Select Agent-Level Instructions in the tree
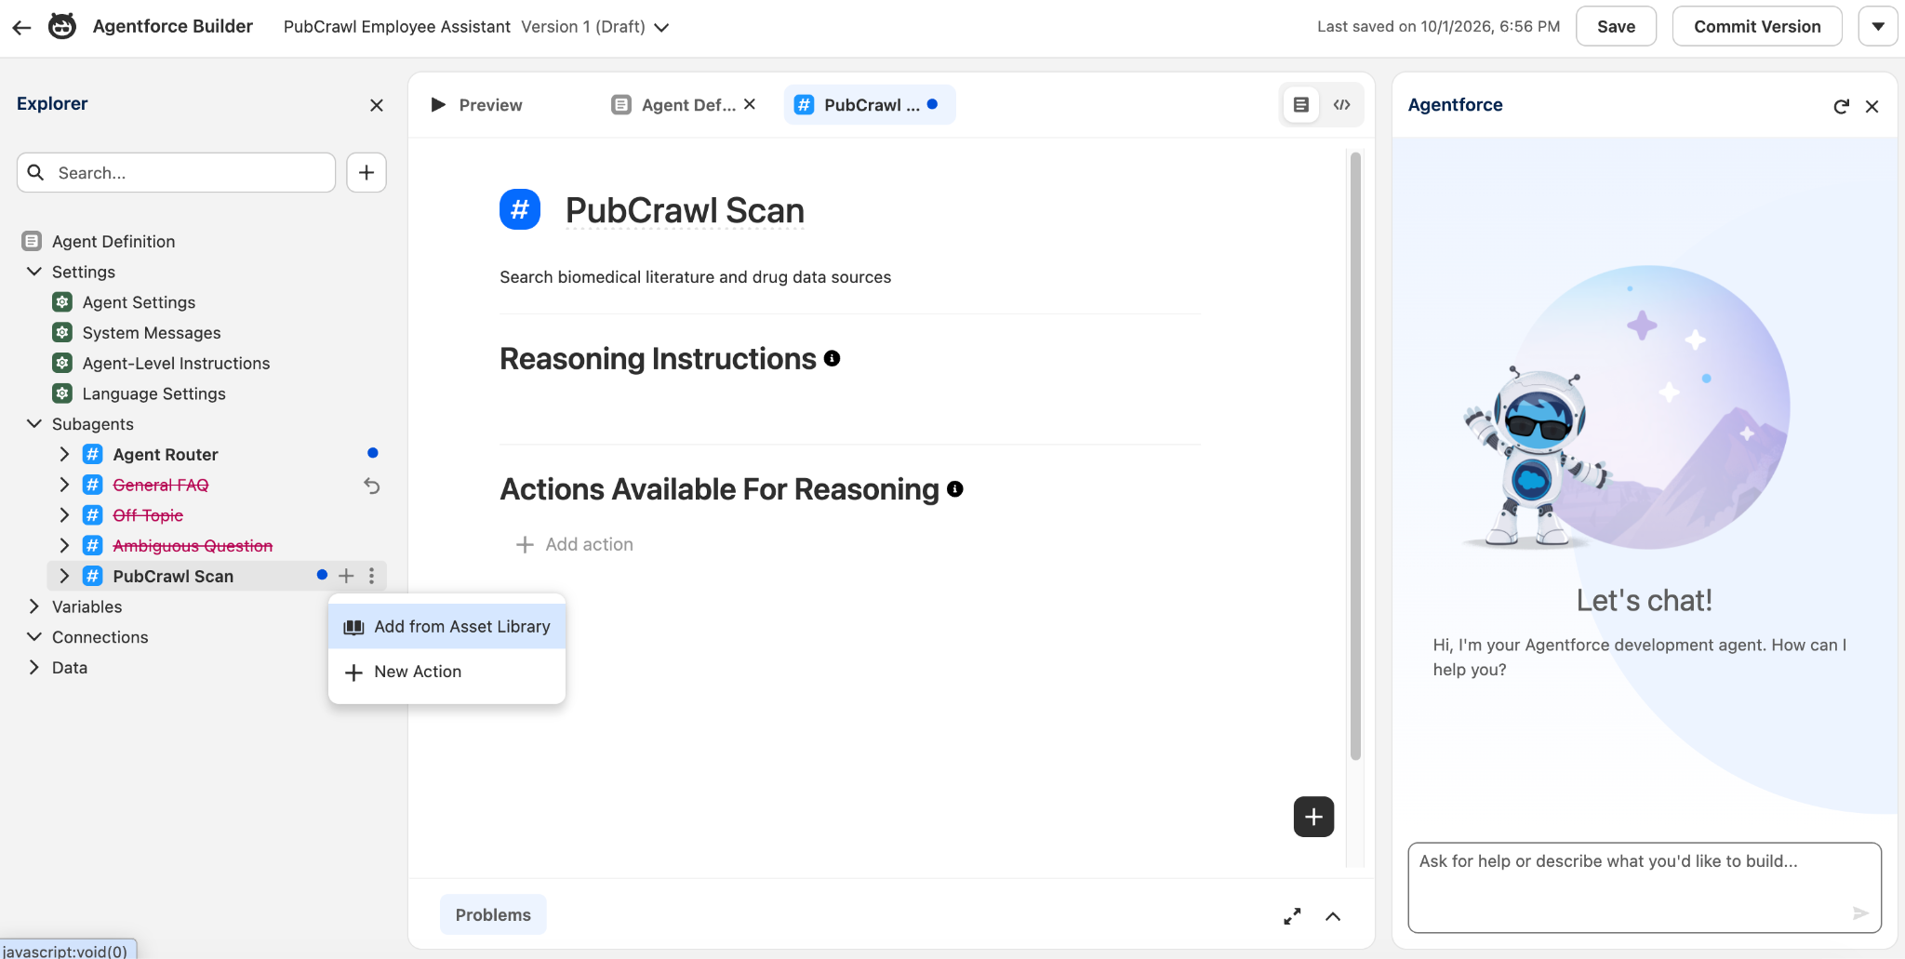Image resolution: width=1905 pixels, height=959 pixels. pyautogui.click(x=176, y=363)
